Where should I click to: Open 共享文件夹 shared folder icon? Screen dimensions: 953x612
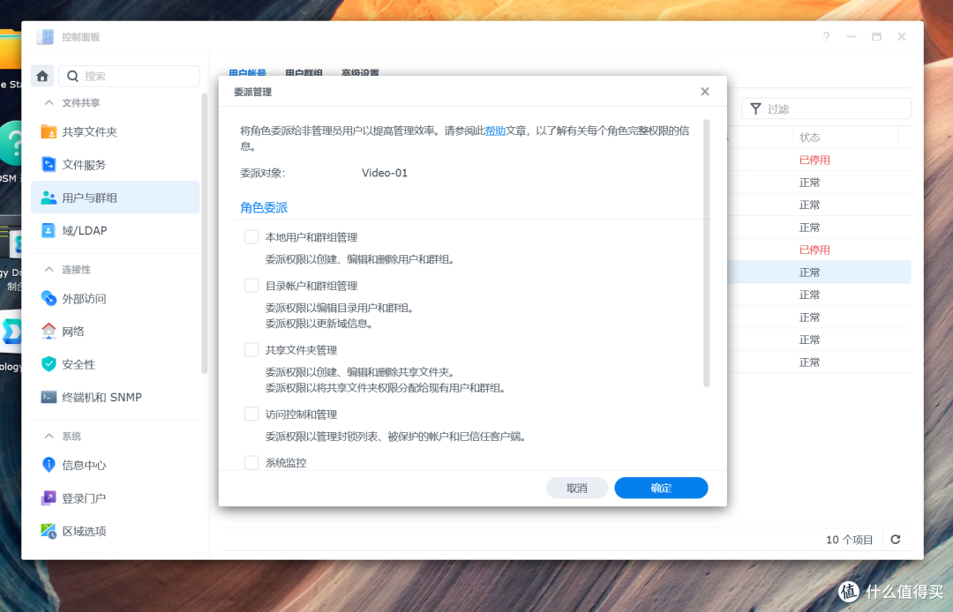[49, 131]
